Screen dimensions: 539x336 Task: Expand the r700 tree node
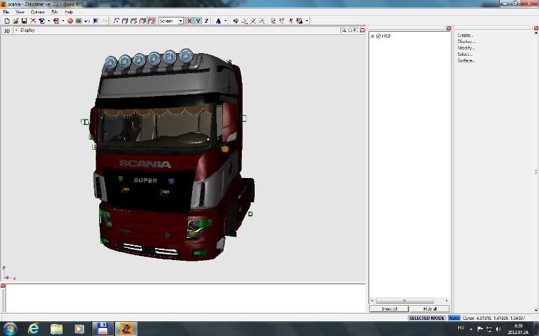(373, 36)
